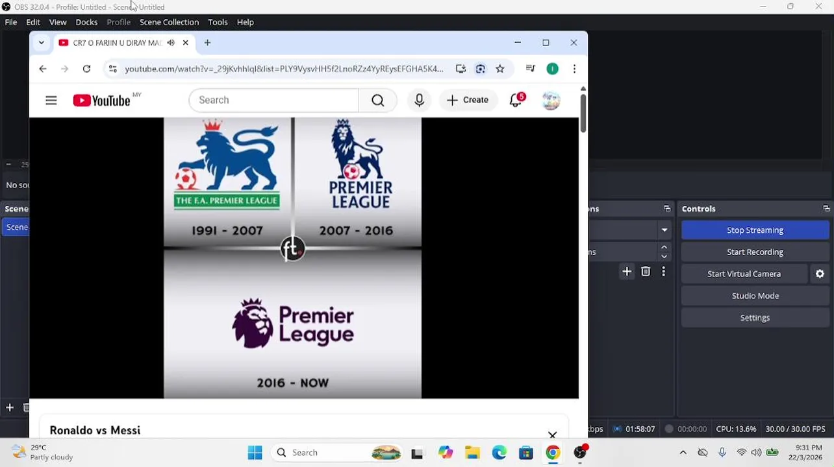Click Windows taskbar search box
834x467 pixels.
338,453
